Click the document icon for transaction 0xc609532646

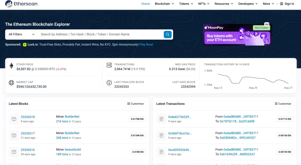point(161,152)
